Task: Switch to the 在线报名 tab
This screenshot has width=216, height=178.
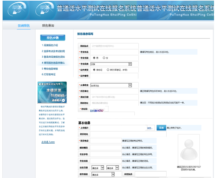Action: coord(23,25)
